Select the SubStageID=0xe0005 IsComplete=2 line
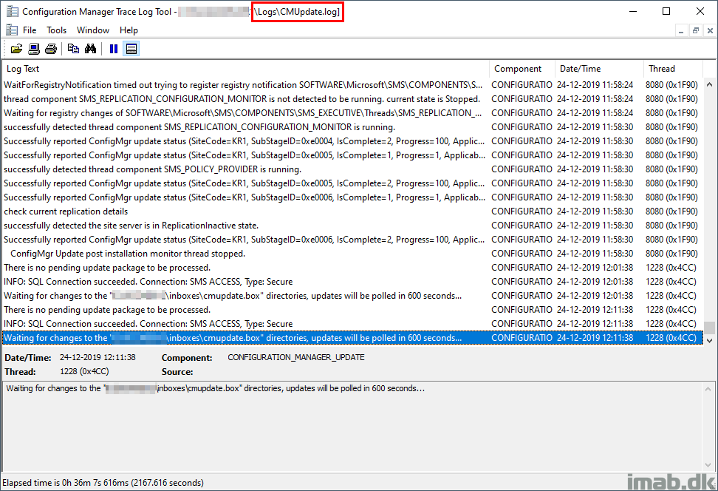 tap(352, 183)
